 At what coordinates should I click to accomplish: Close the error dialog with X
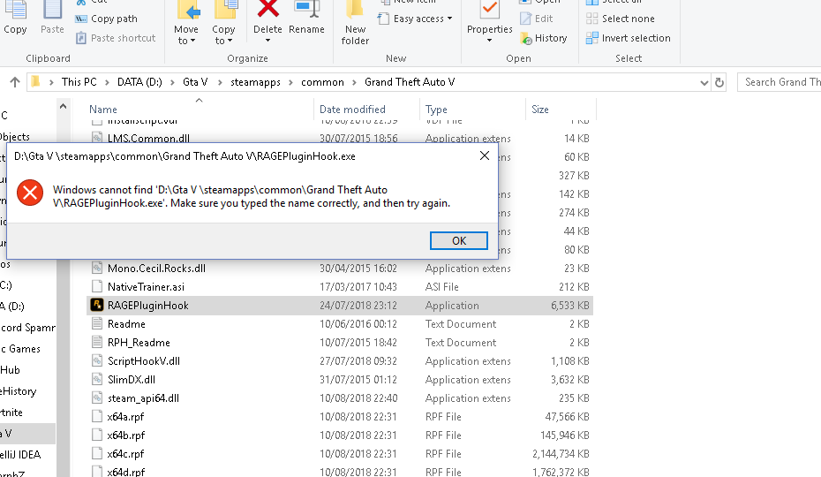pos(485,155)
